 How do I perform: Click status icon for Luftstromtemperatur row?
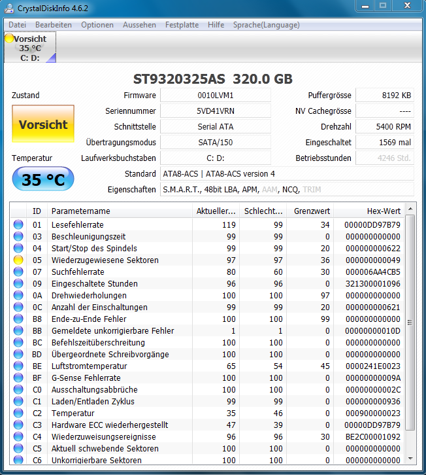click(x=18, y=366)
